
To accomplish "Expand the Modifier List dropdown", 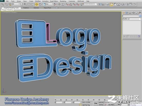I will point(132,19).
